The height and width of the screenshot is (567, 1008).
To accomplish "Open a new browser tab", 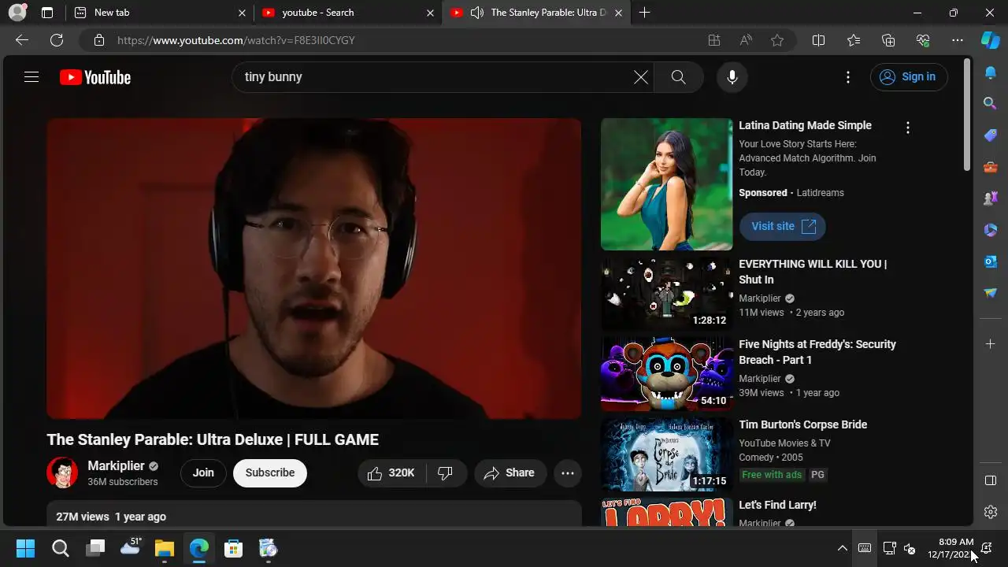I will 644,13.
